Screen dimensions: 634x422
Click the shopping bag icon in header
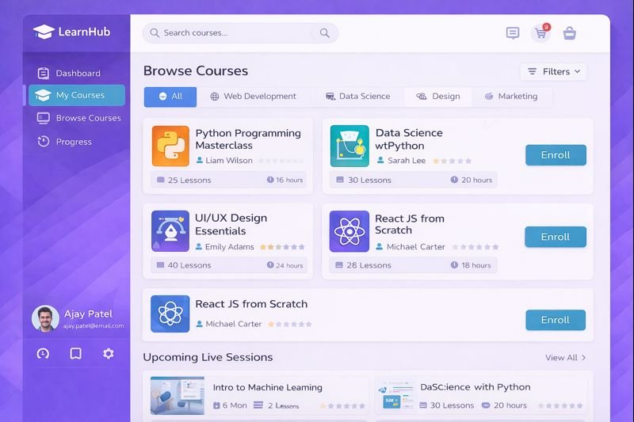coord(569,33)
